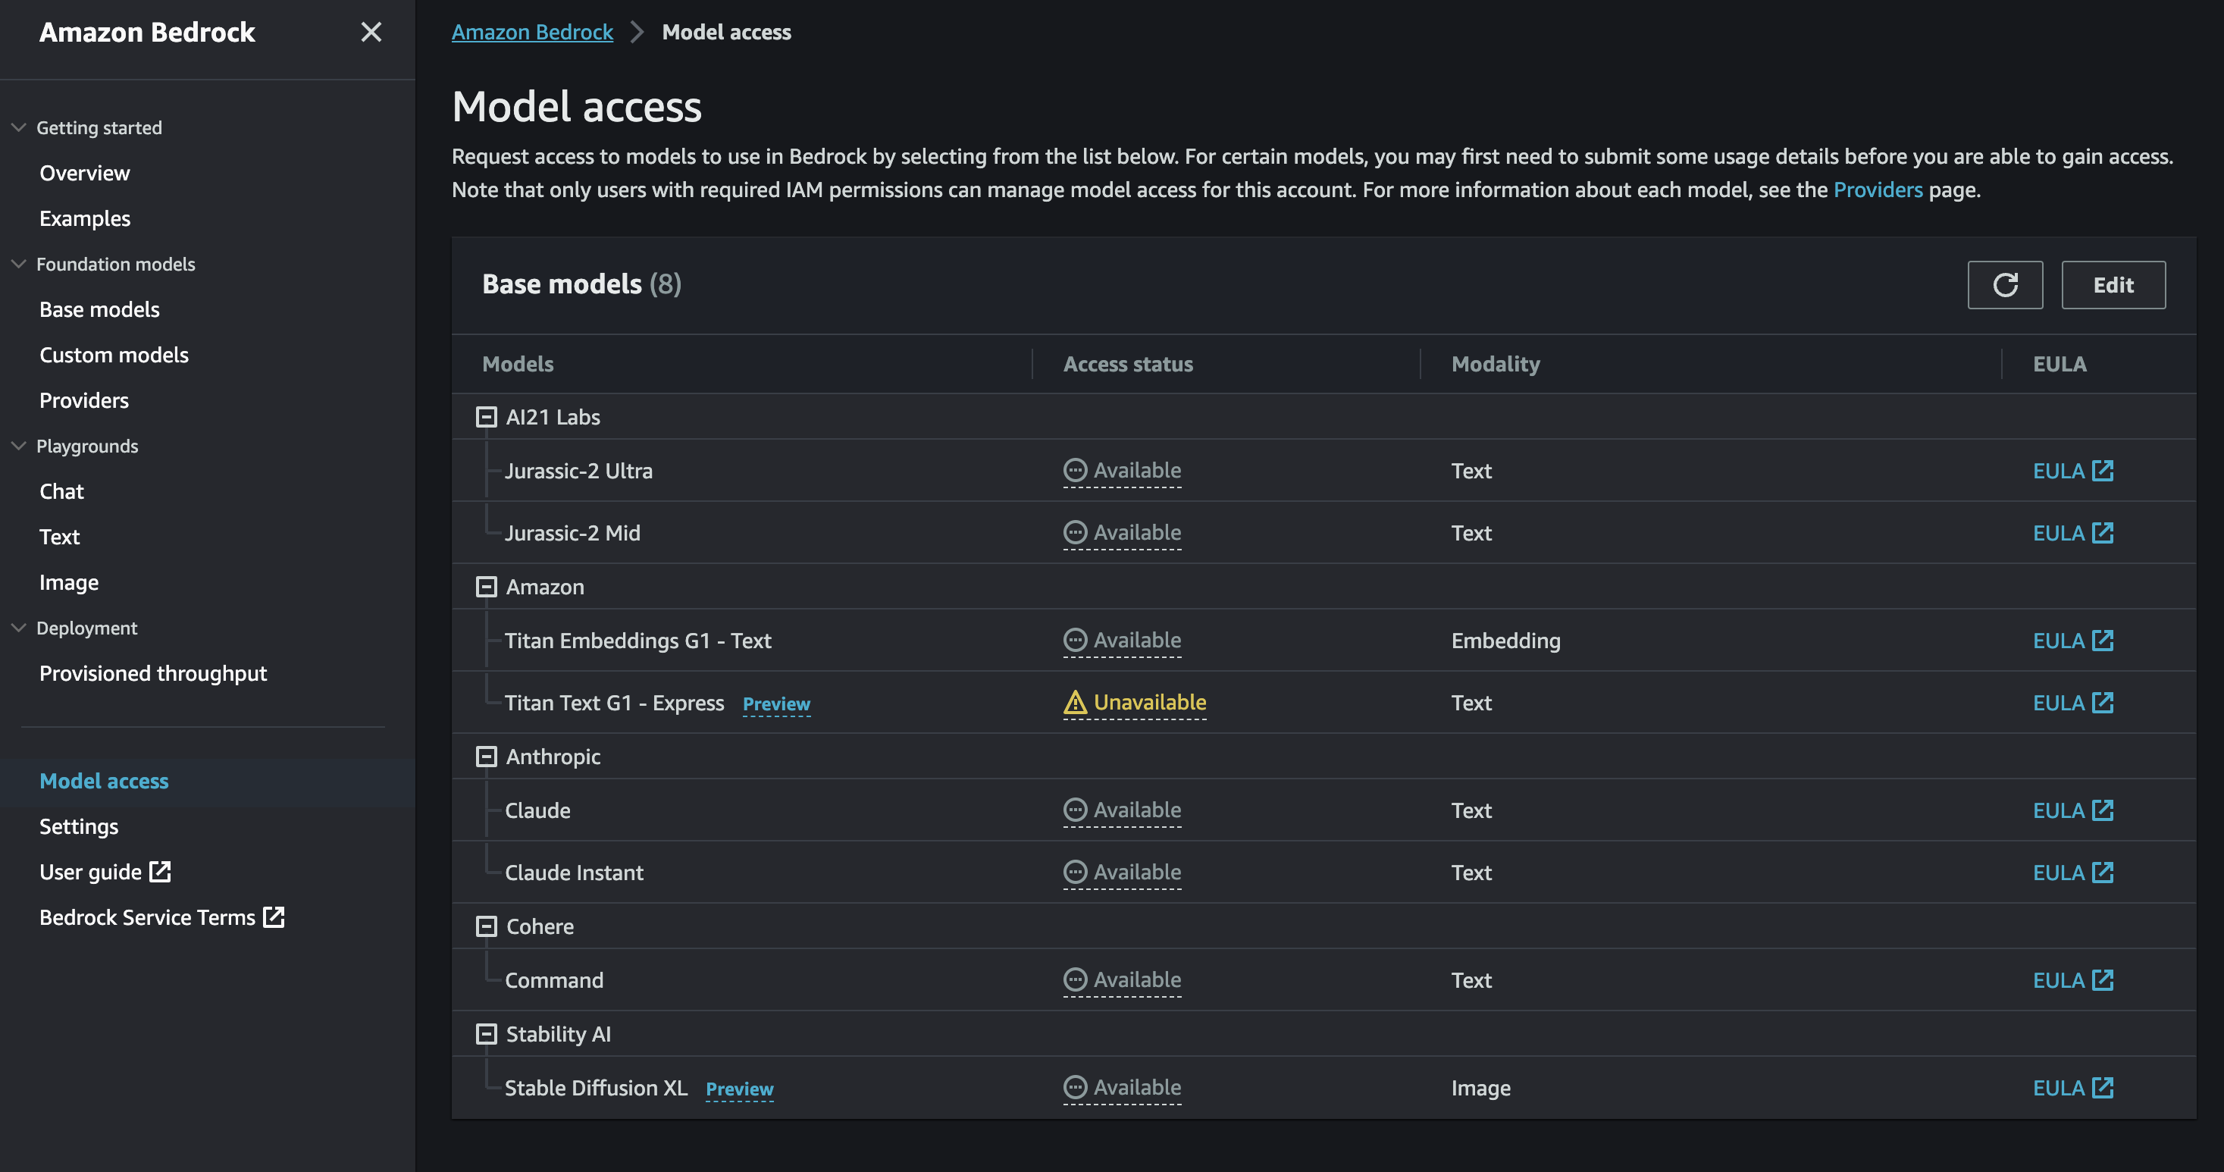Click the Available status for Claude Instant
Screen dimensions: 2224x1172
click(x=1122, y=873)
